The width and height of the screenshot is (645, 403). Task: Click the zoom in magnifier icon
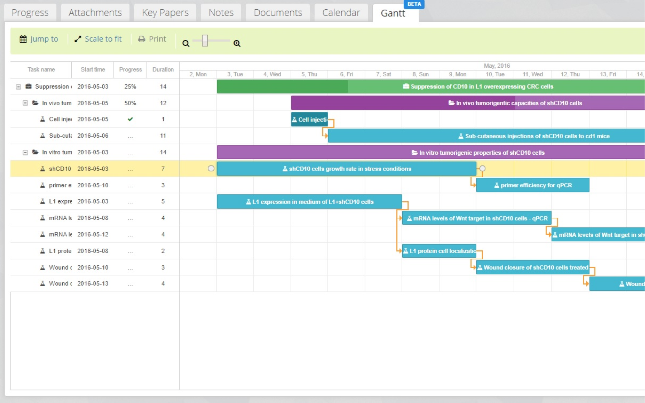[x=237, y=43]
